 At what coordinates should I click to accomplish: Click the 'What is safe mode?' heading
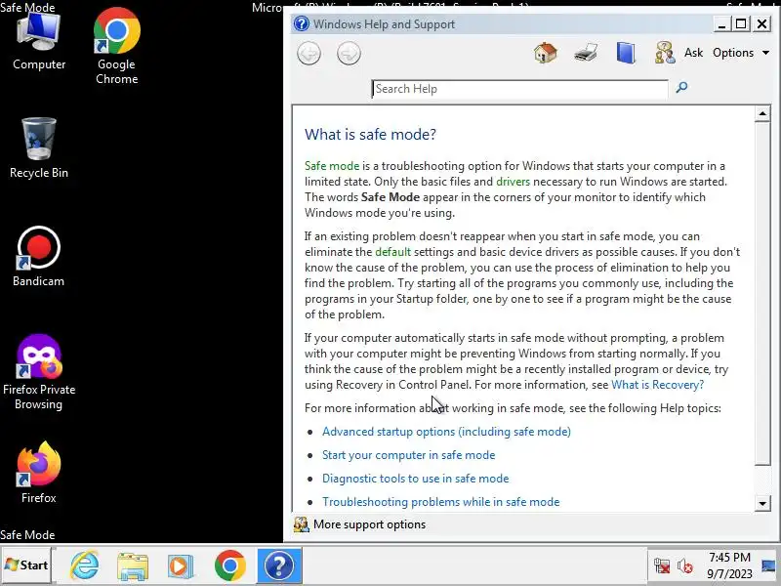point(370,135)
